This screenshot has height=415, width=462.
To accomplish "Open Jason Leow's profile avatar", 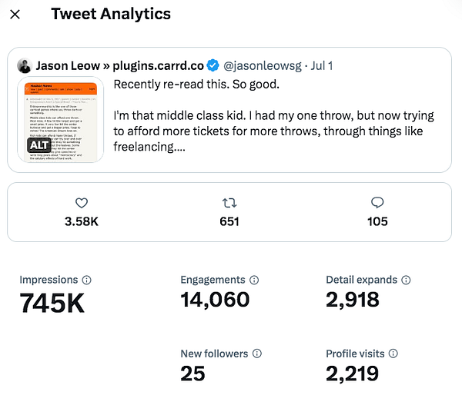I will click(25, 66).
